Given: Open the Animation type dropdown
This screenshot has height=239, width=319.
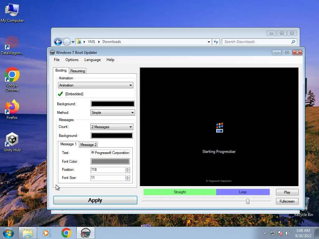Looking at the screenshot, I should click(x=96, y=85).
